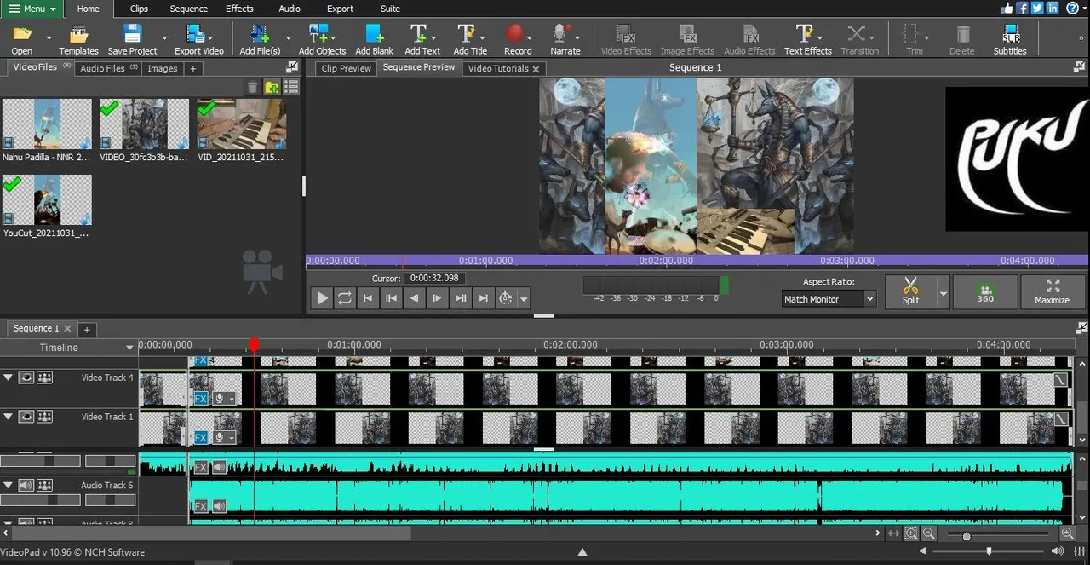1090x565 pixels.
Task: Split the clip with the scissors Split button
Action: point(910,291)
